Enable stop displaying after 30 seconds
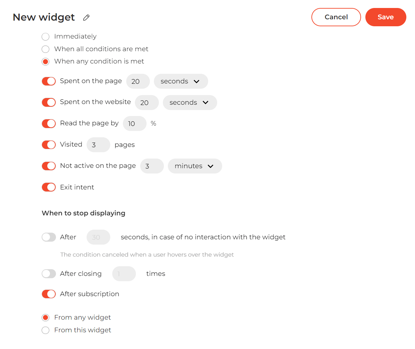This screenshot has width=415, height=349. tap(49, 237)
